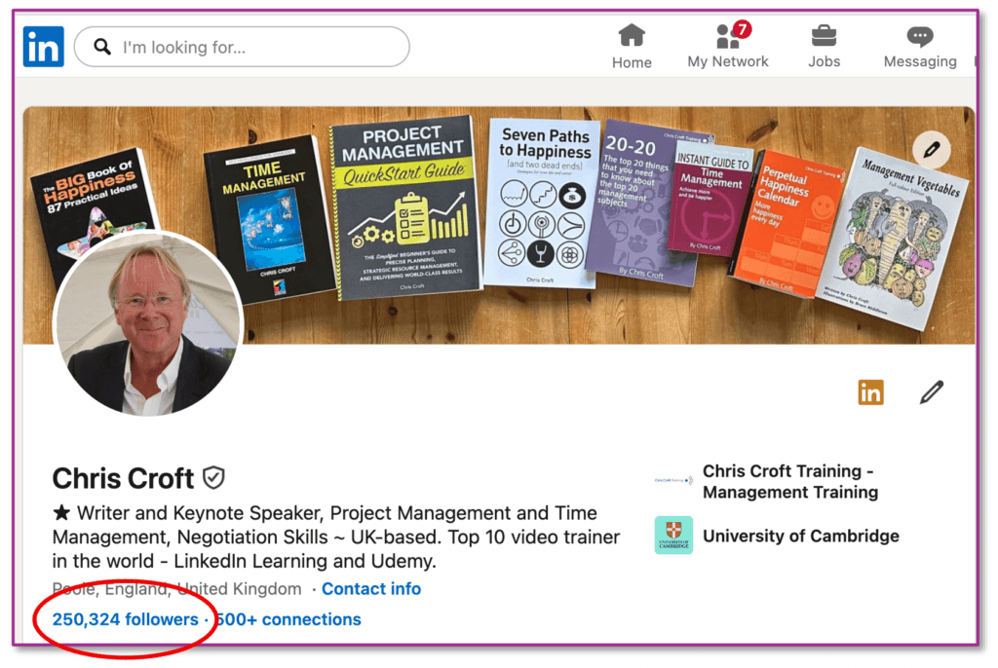The image size is (998, 668).
Task: Open Chris Croft's profile photo
Action: [x=148, y=324]
